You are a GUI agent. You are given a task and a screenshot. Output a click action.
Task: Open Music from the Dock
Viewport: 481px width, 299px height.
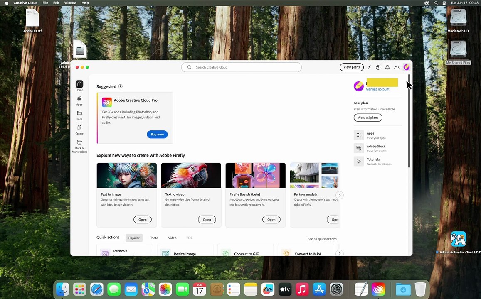tap(302, 289)
